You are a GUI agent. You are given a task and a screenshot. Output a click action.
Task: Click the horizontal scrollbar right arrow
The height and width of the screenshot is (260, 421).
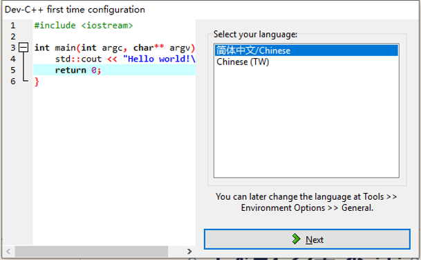pyautogui.click(x=189, y=252)
